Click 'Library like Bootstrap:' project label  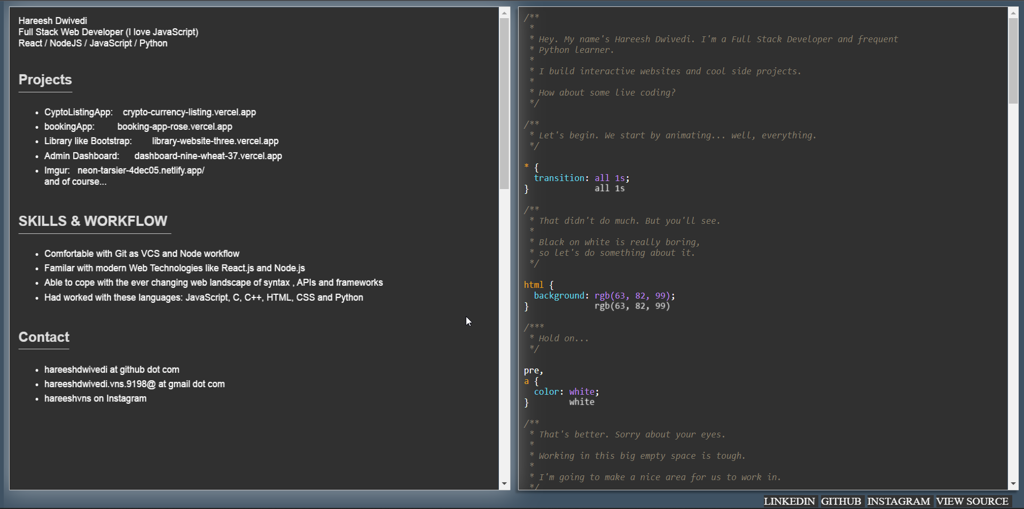coord(88,141)
